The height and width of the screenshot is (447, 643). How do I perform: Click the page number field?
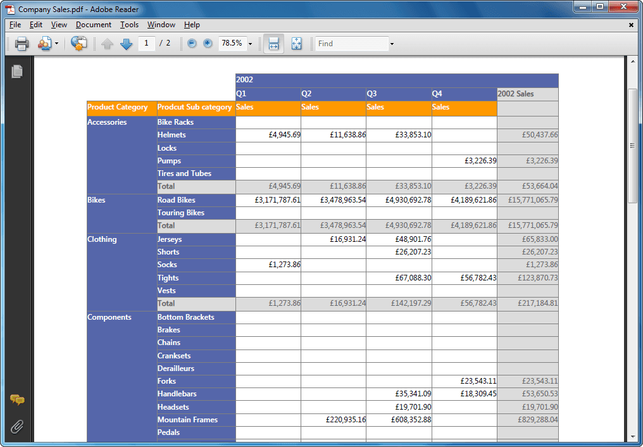(x=146, y=43)
